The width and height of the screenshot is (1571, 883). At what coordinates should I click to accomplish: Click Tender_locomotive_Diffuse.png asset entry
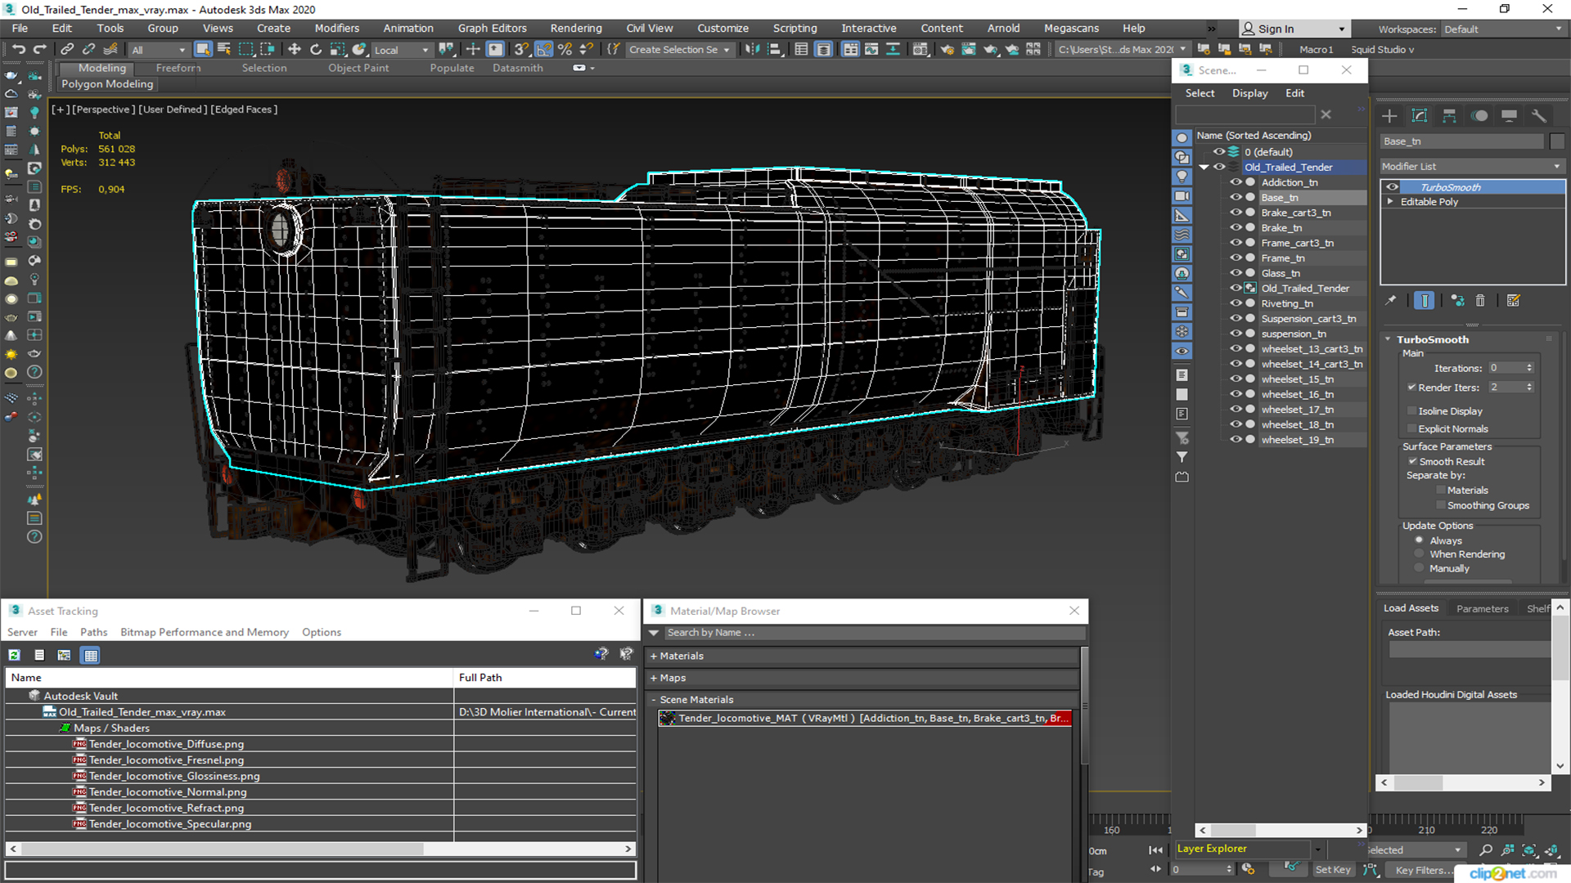pos(166,743)
